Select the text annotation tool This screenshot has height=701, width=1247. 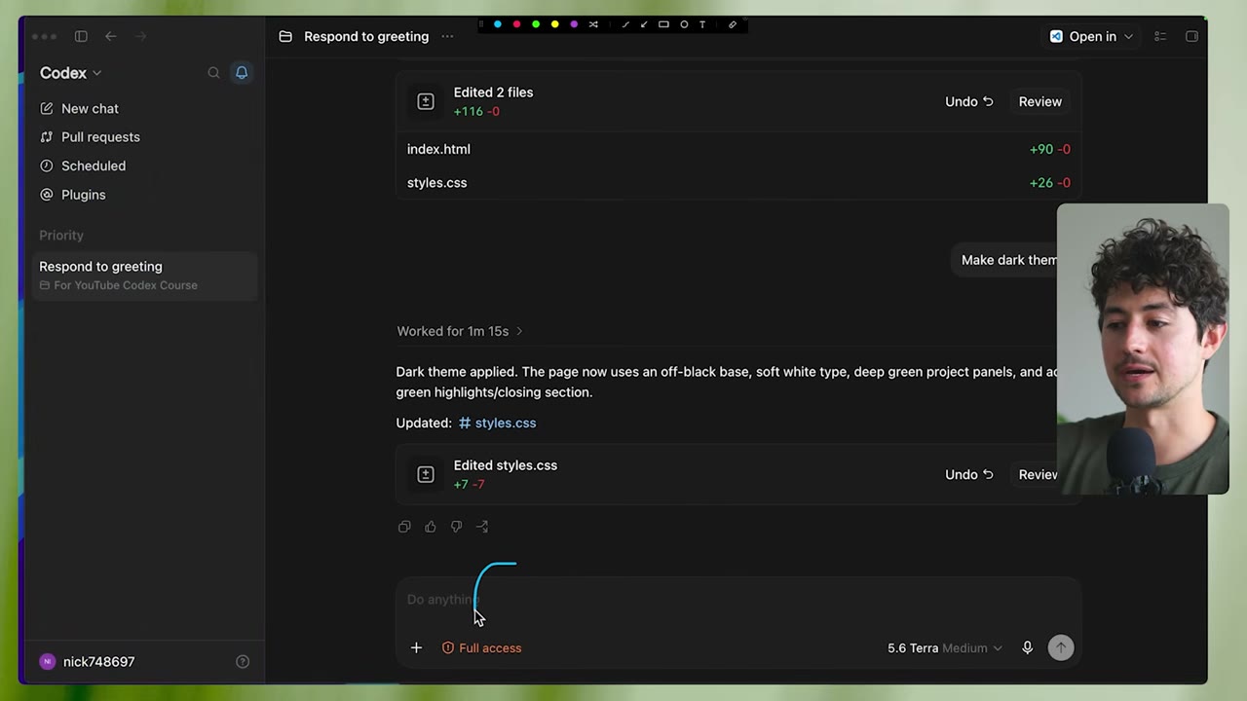[701, 24]
